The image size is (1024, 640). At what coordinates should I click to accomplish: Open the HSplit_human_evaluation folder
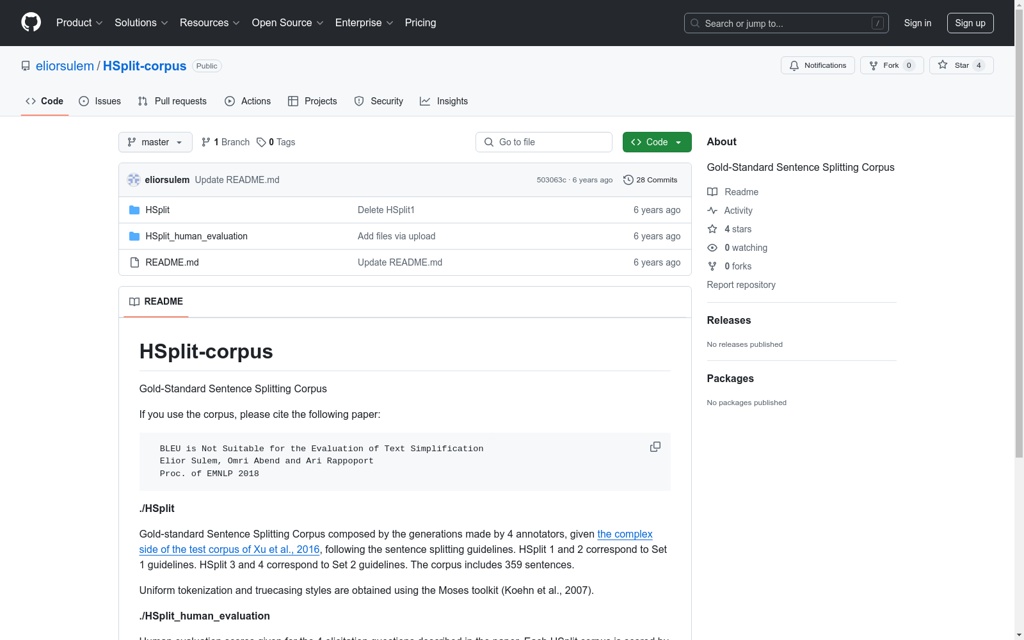pyautogui.click(x=196, y=236)
